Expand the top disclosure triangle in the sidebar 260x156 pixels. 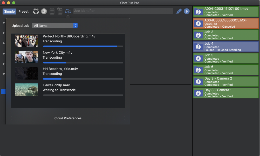(4, 22)
